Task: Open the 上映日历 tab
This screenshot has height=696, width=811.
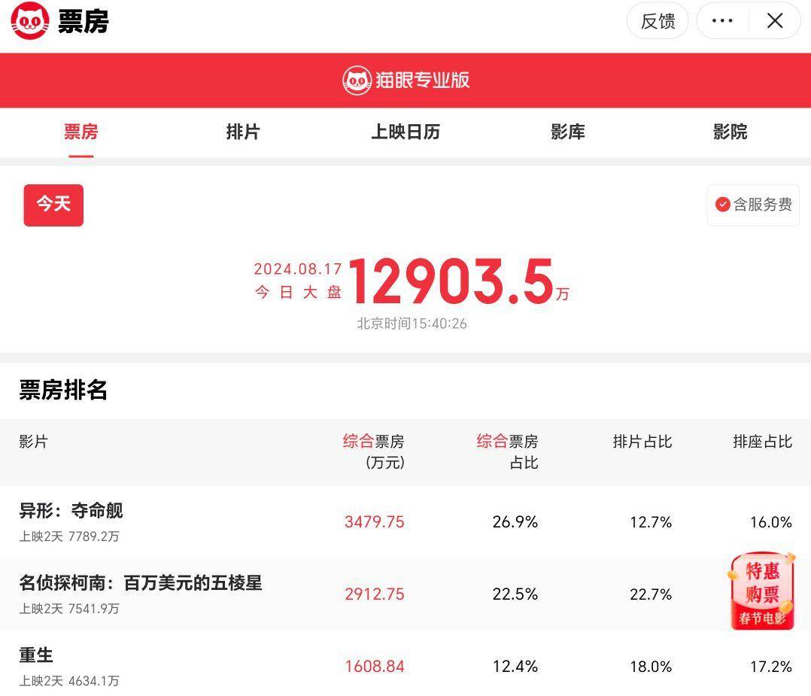Action: [405, 132]
